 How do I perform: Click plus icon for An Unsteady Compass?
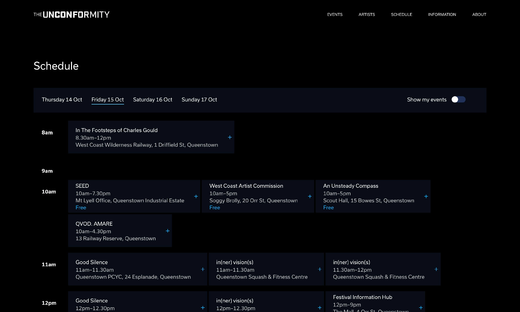[x=426, y=197]
